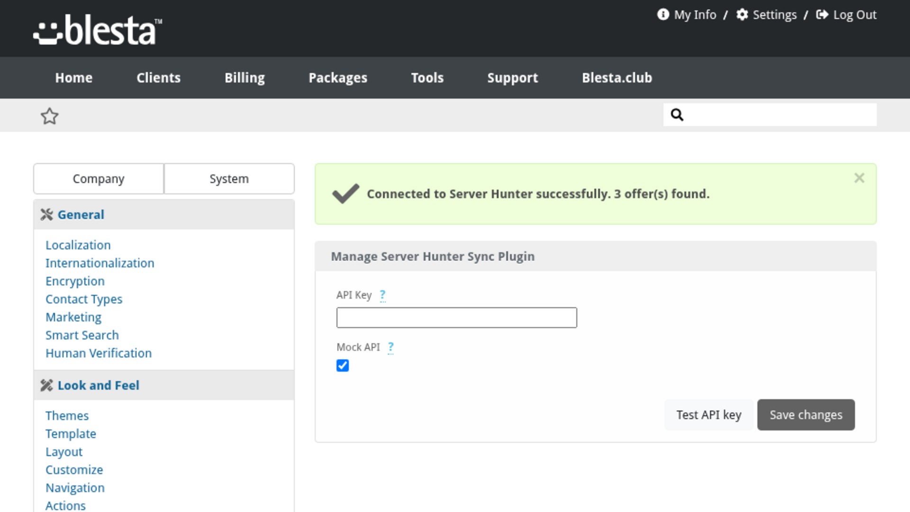Open the Home menu

(x=74, y=78)
